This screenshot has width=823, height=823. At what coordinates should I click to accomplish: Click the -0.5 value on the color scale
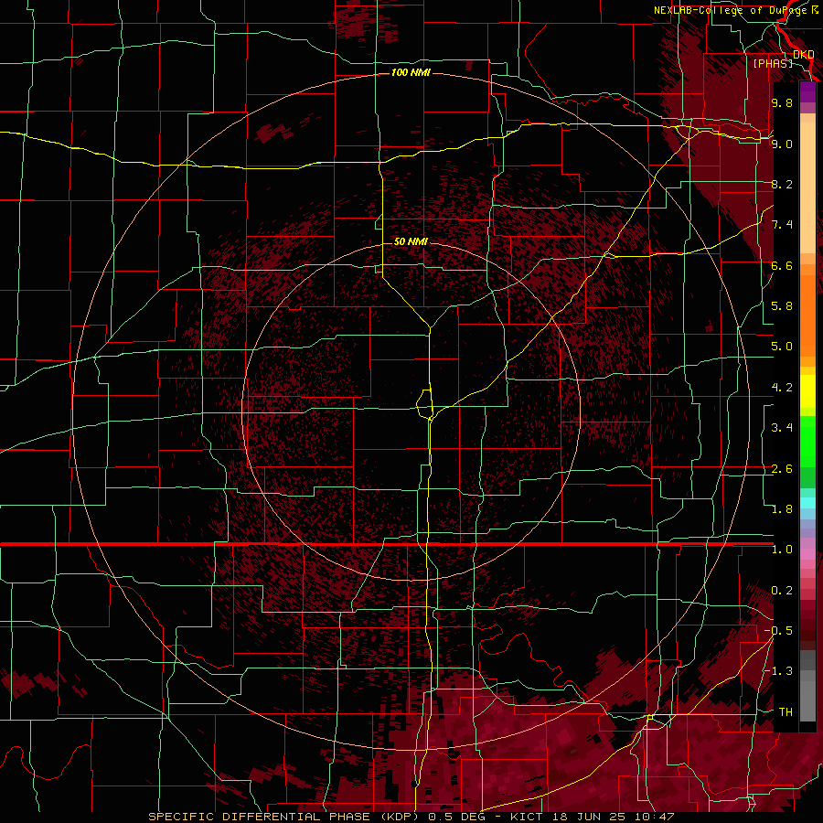point(778,631)
